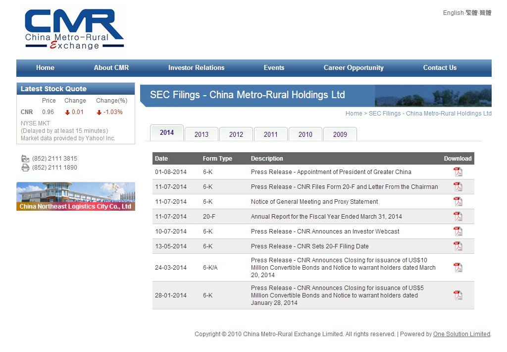The width and height of the screenshot is (507, 352).
Task: Open Investor Relations menu
Action: pyautogui.click(x=196, y=68)
